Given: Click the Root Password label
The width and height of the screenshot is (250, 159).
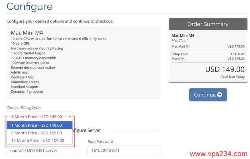Looking at the screenshot, I should 100,142.
